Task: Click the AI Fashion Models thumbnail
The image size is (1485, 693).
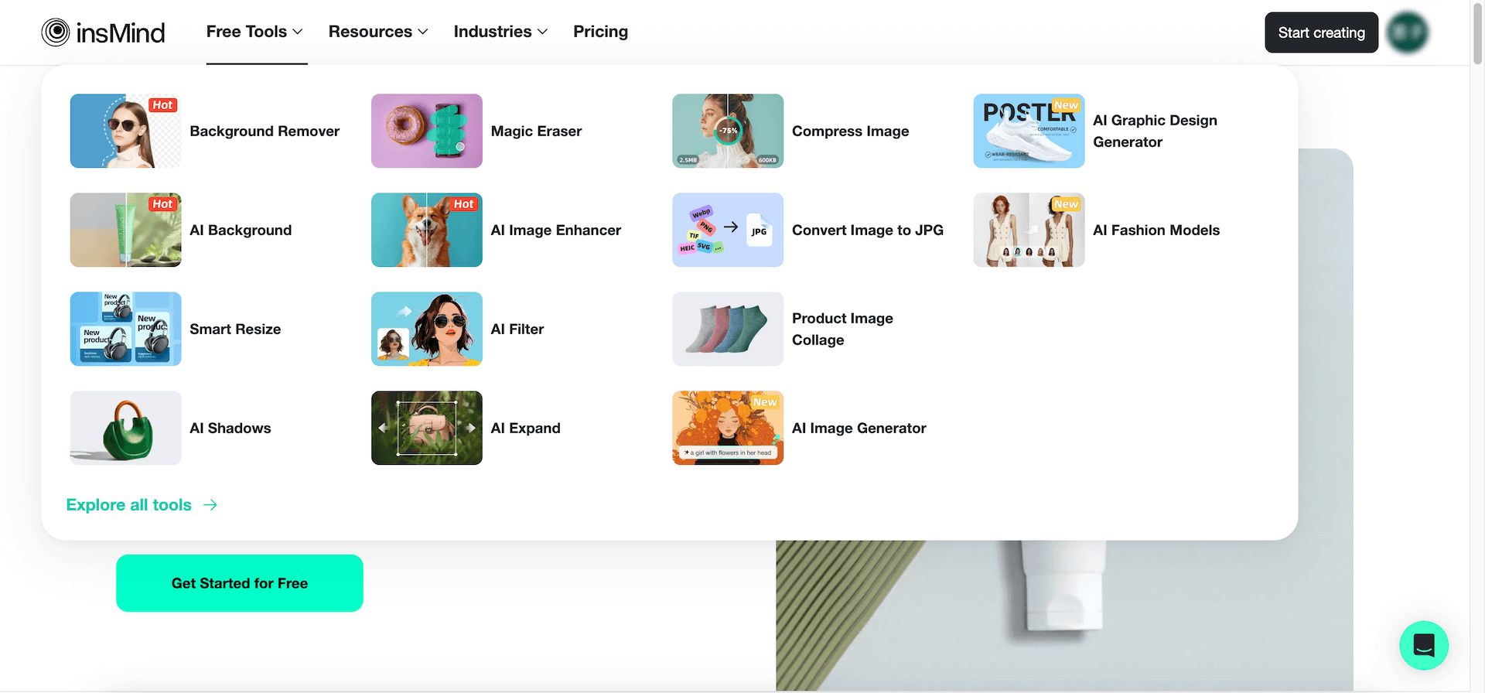Action: (x=1029, y=230)
